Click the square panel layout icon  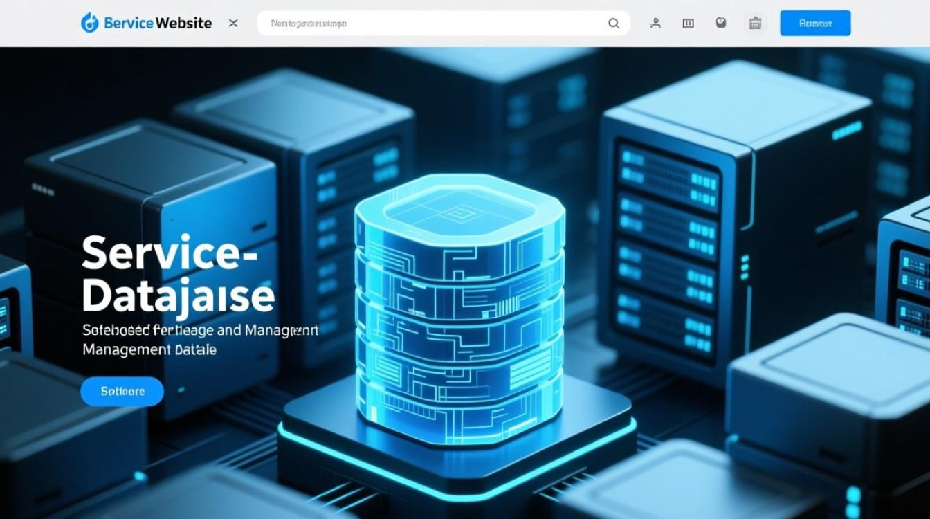pyautogui.click(x=688, y=23)
